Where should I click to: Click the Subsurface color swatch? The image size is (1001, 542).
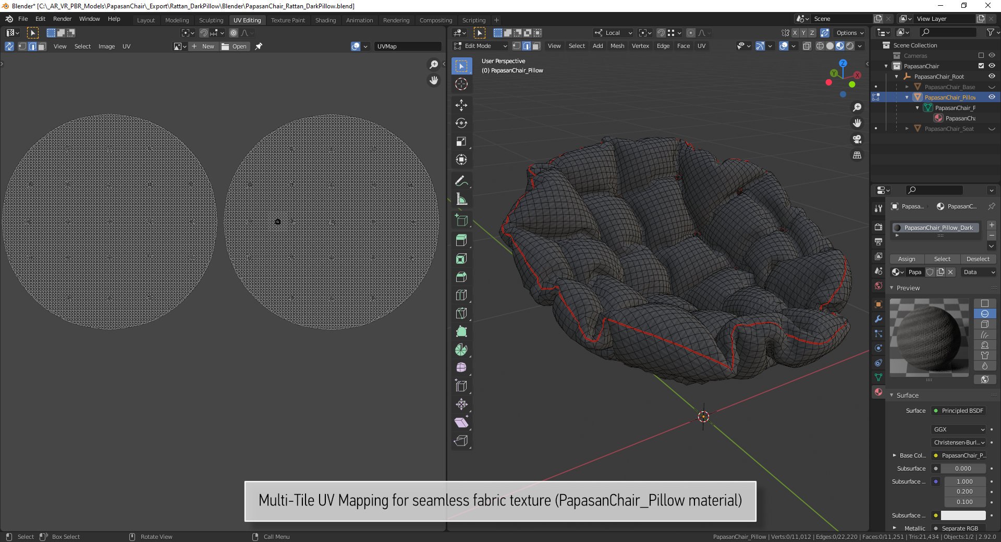pos(963,515)
